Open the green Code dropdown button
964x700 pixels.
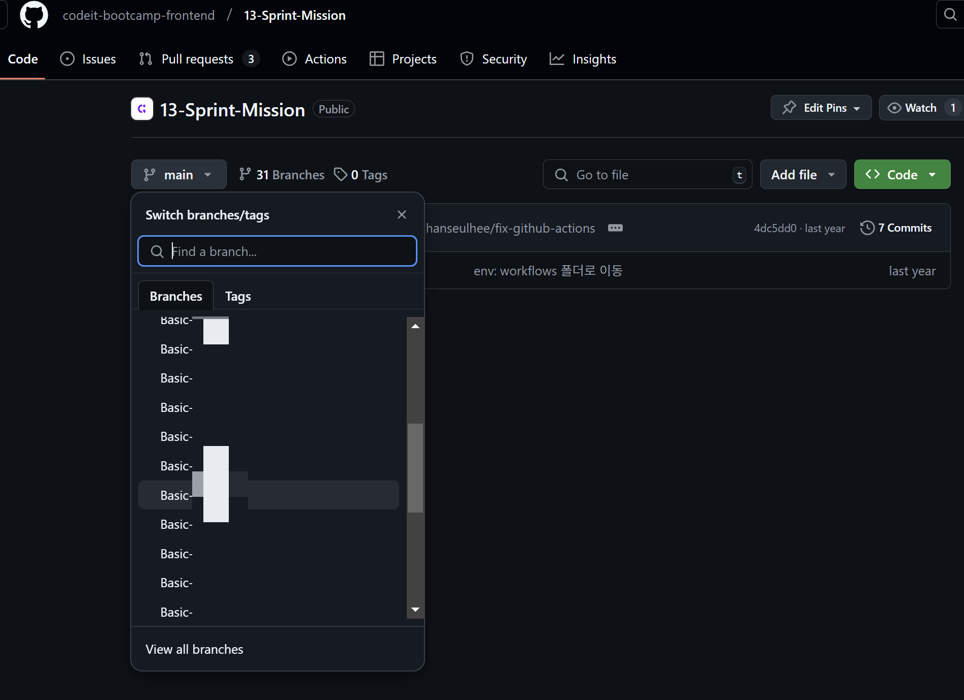[902, 174]
